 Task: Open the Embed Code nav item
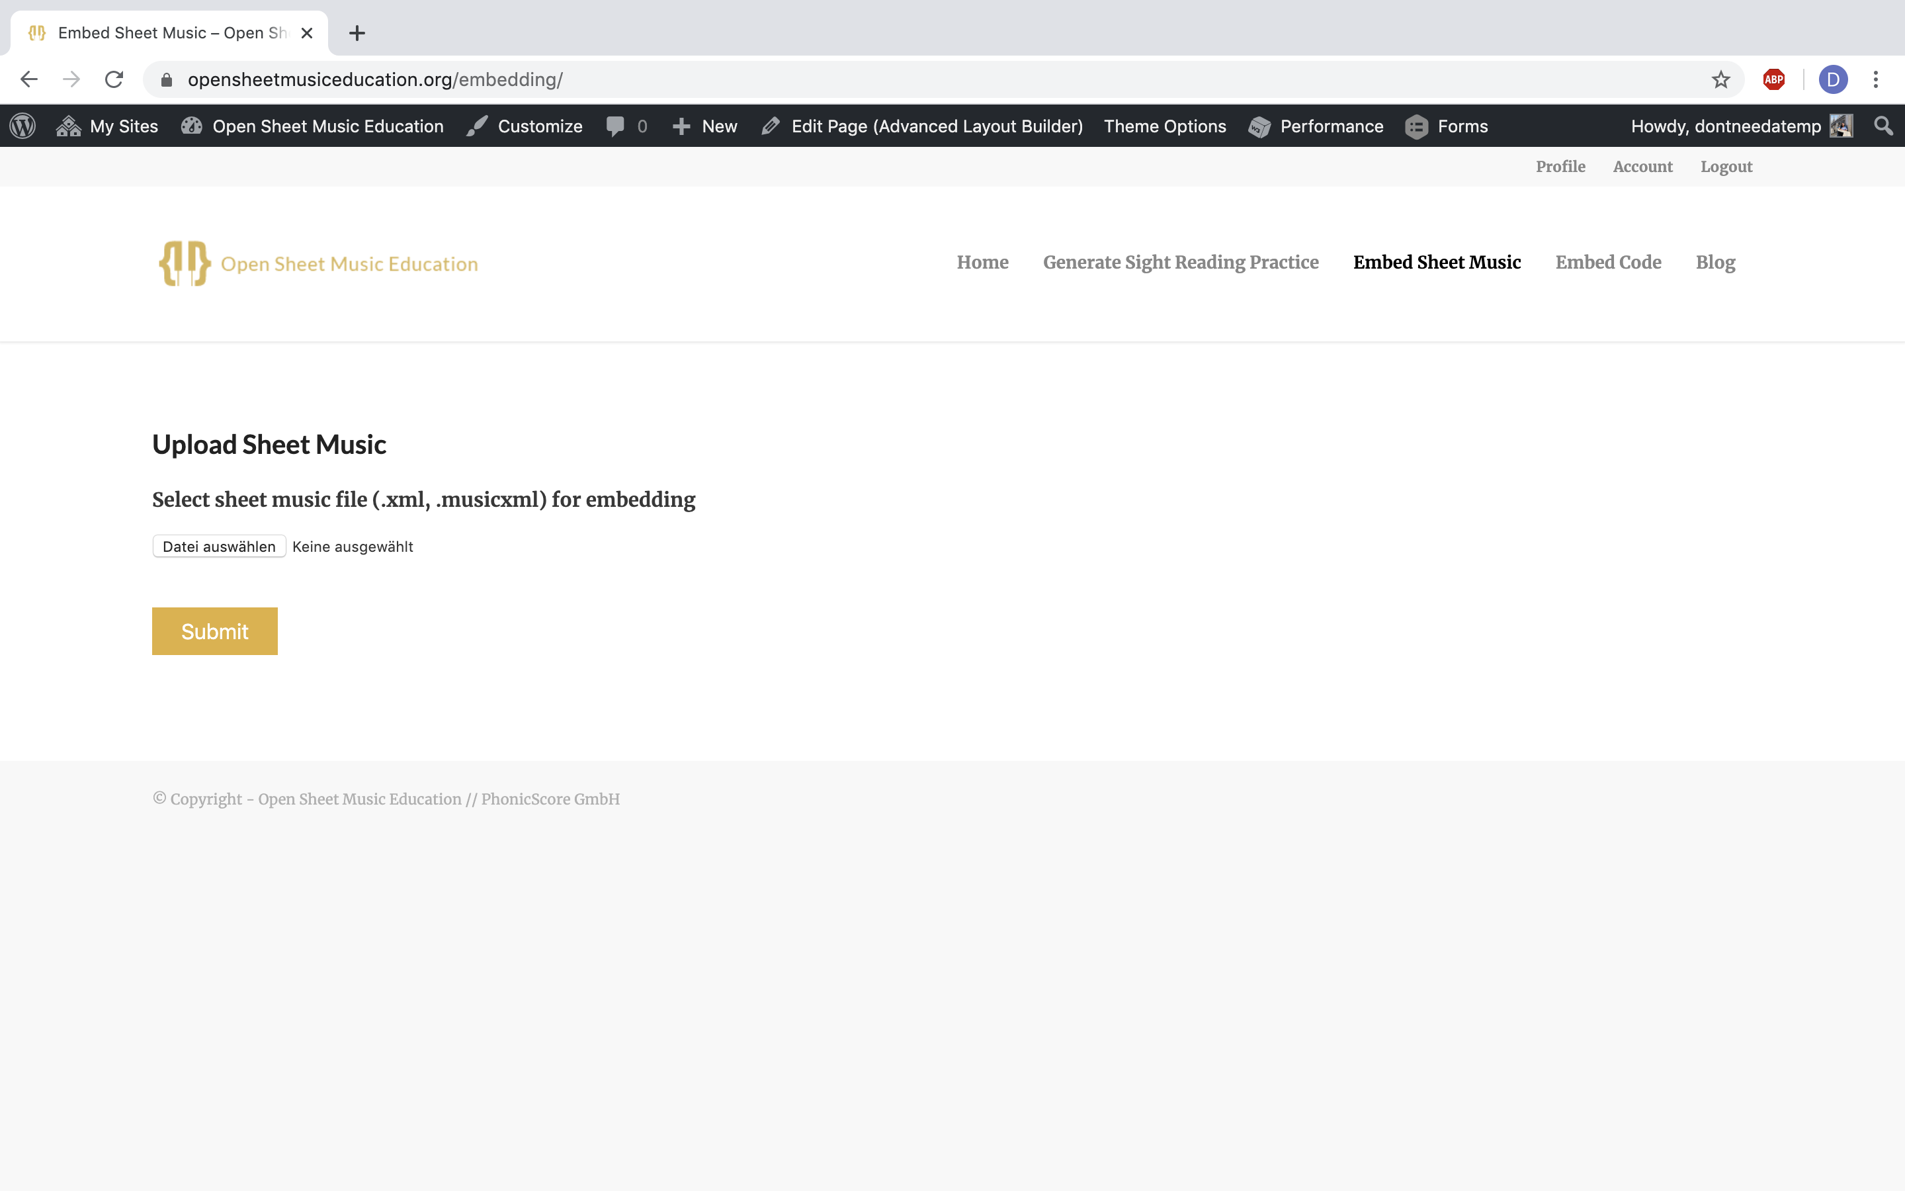1607,262
